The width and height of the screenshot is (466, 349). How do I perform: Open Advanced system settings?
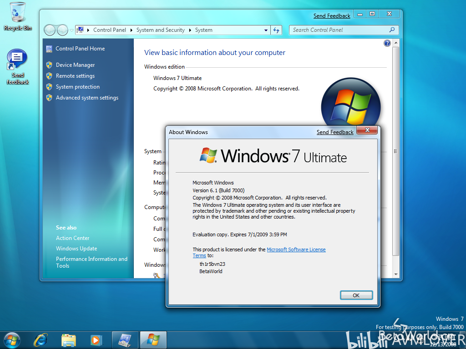tap(87, 98)
